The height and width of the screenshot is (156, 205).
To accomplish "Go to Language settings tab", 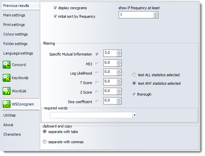I will (x=18, y=53).
